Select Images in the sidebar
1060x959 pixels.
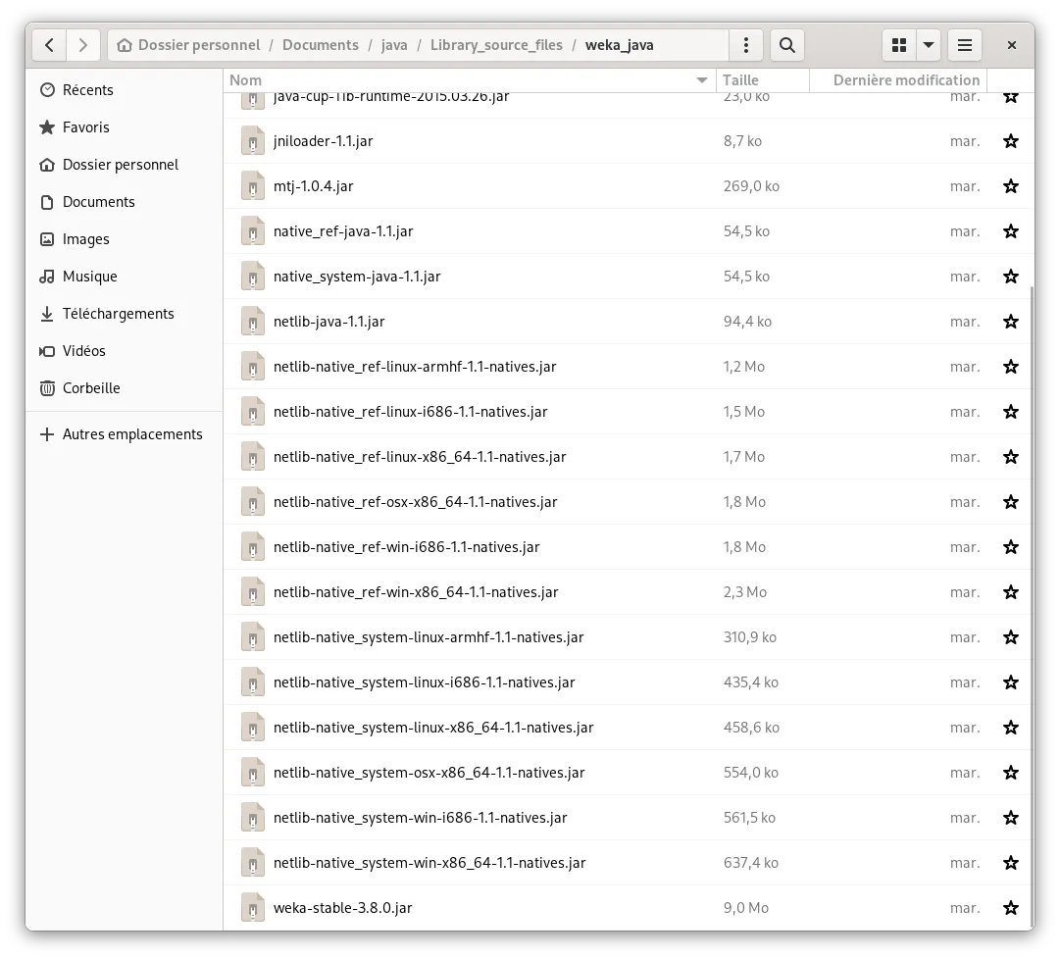[87, 238]
